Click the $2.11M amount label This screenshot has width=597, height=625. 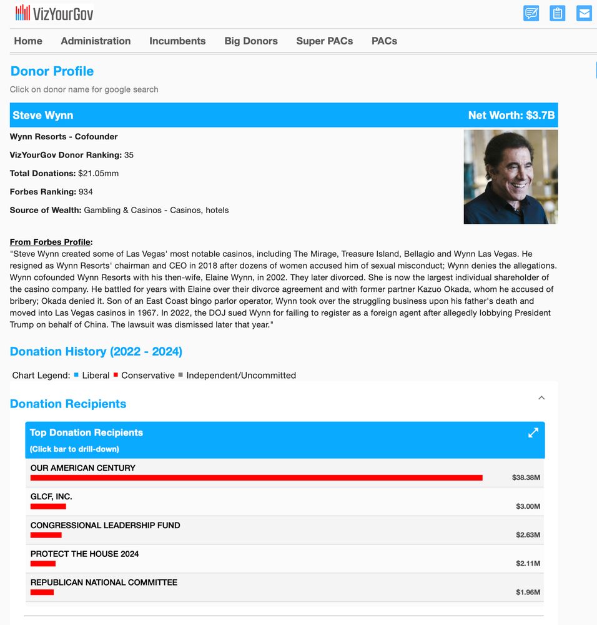[528, 564]
